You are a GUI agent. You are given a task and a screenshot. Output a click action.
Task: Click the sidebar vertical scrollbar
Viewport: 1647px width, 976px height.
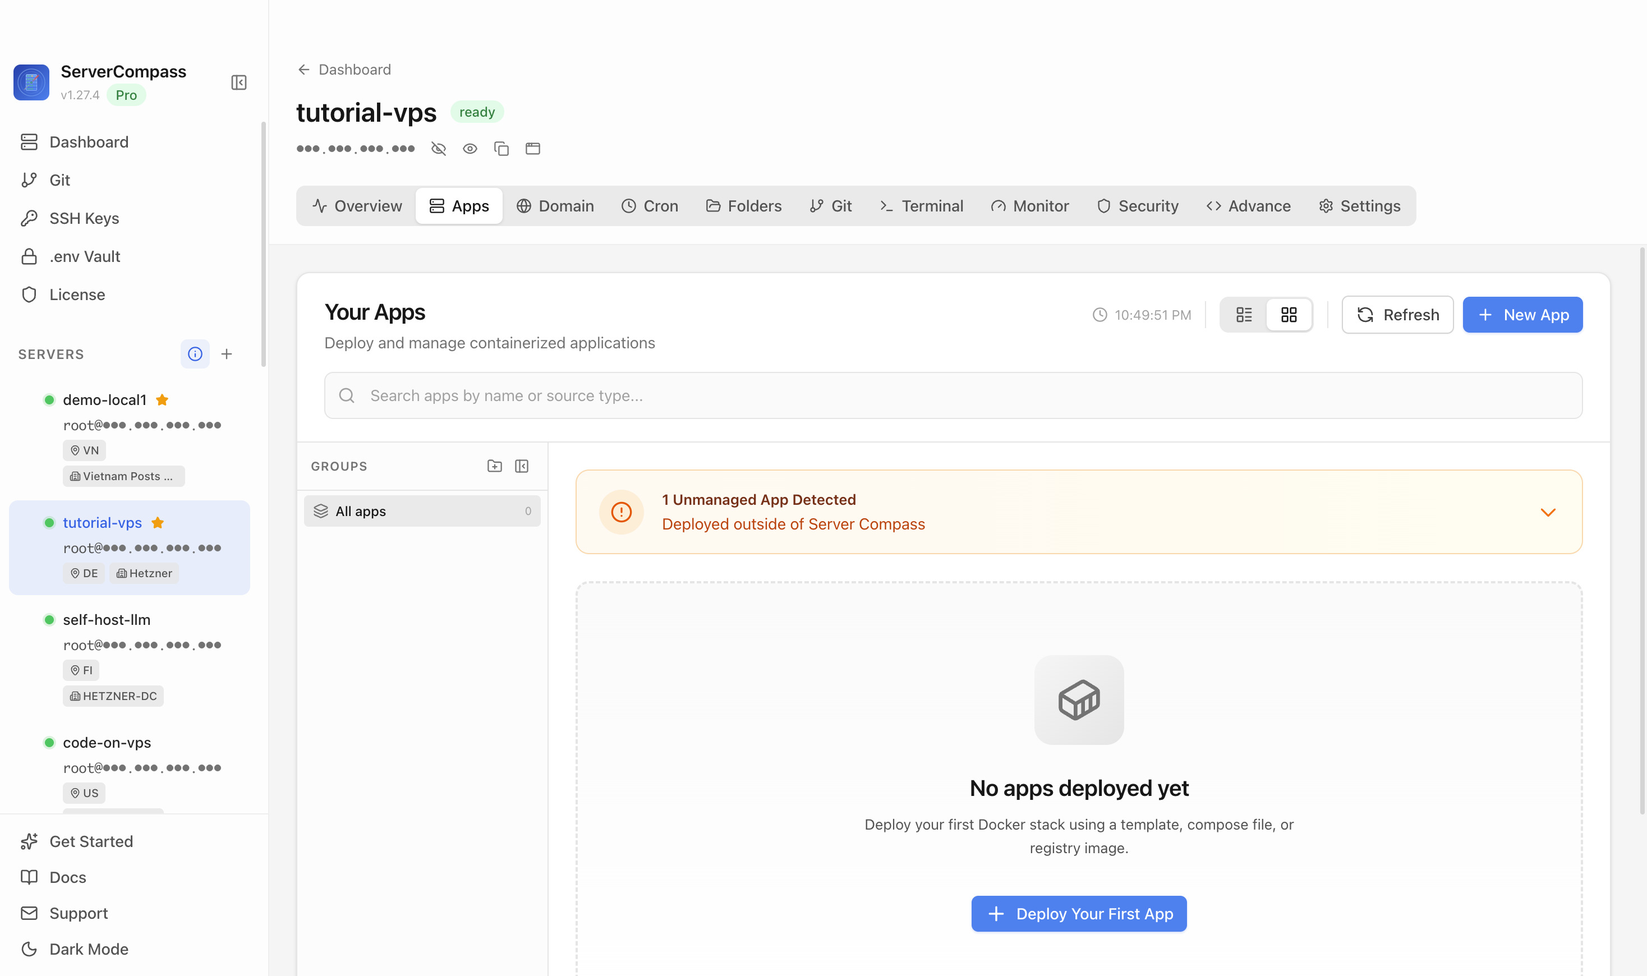tap(264, 243)
